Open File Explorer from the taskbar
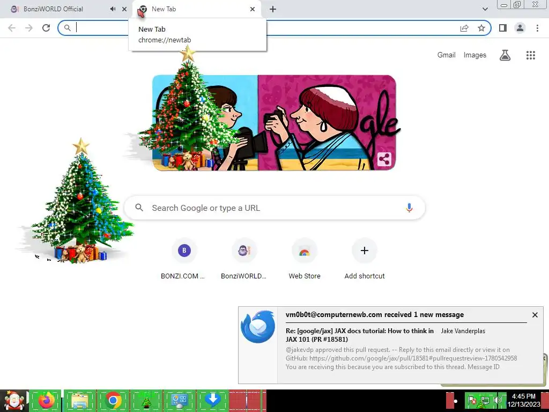The height and width of the screenshot is (412, 549). (79, 401)
